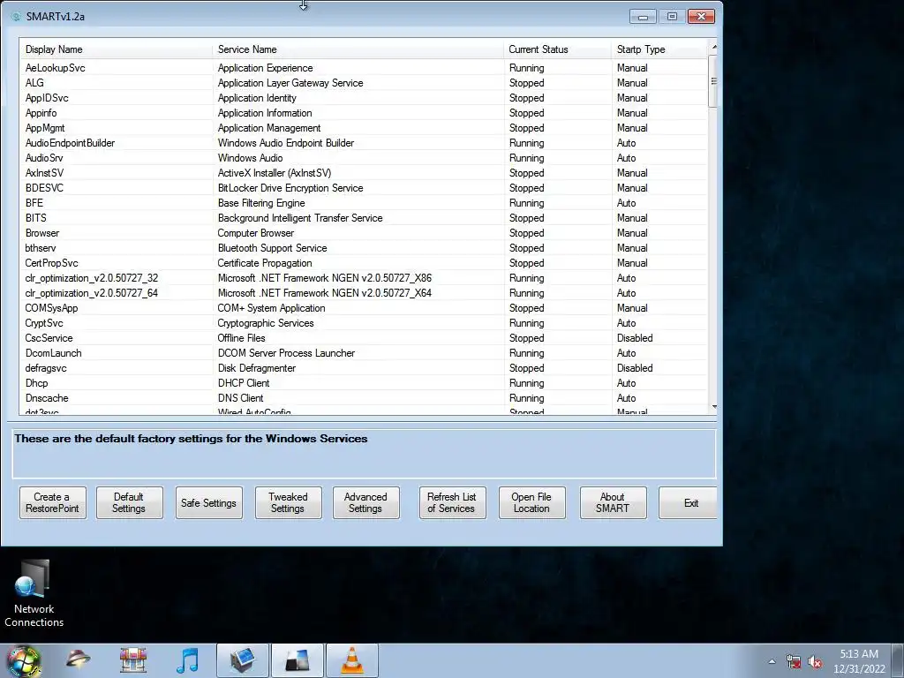Open the Network Connections desktop shortcut

(34, 593)
